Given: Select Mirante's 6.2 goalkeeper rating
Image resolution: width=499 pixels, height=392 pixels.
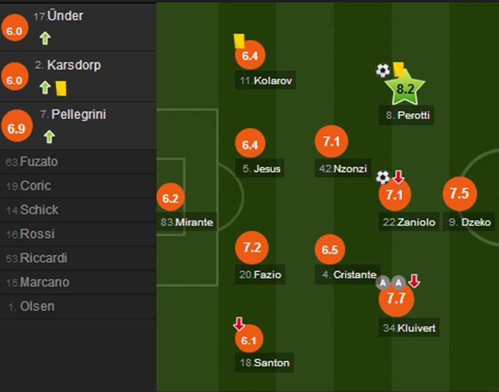Looking at the screenshot, I should (171, 199).
